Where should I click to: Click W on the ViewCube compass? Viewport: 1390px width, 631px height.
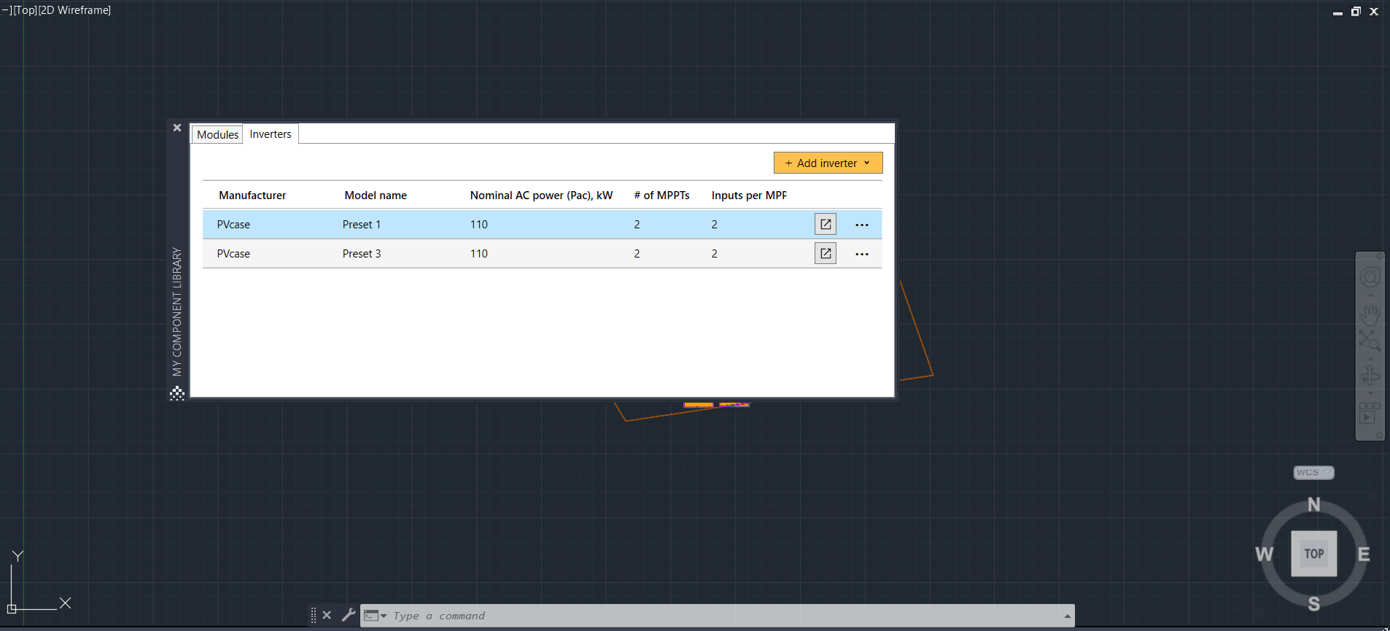point(1265,554)
